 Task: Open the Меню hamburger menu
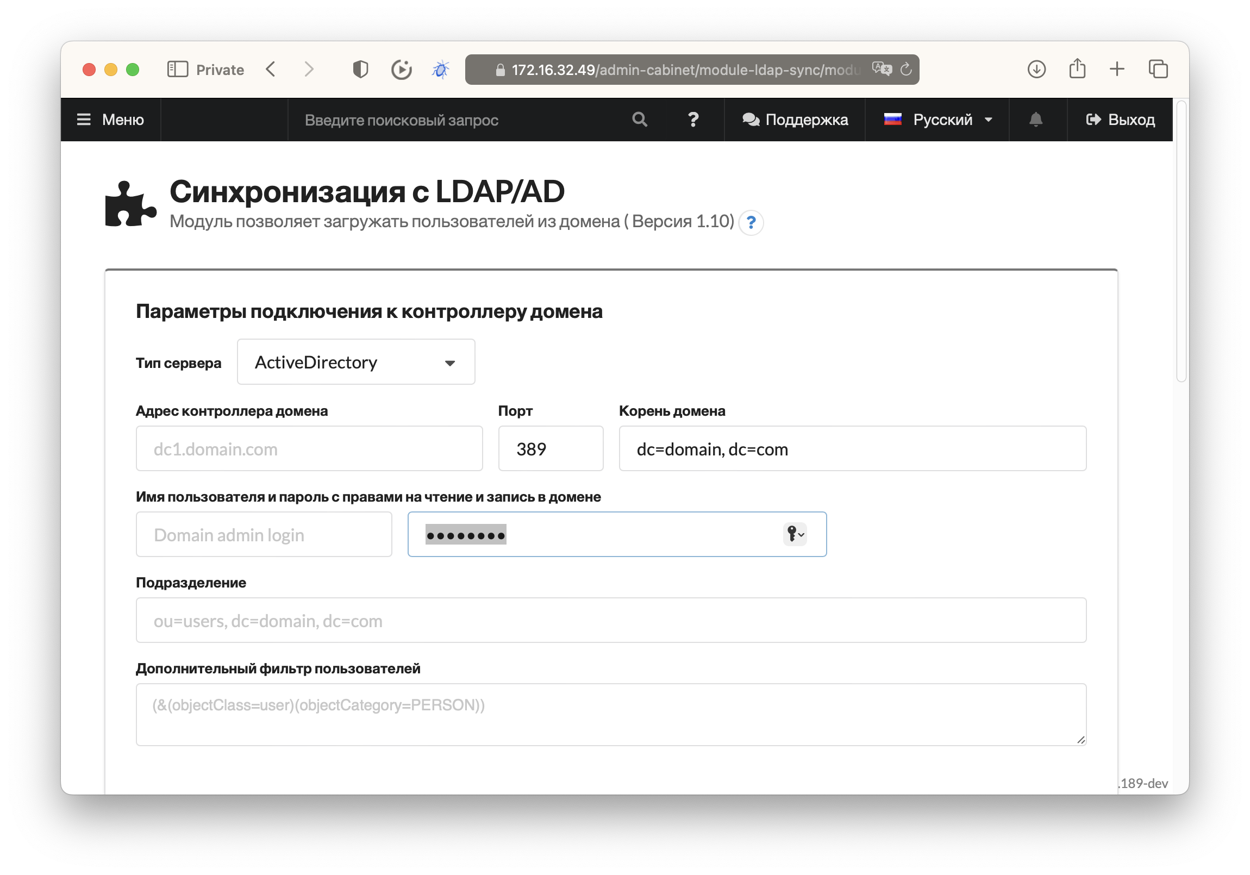(110, 119)
